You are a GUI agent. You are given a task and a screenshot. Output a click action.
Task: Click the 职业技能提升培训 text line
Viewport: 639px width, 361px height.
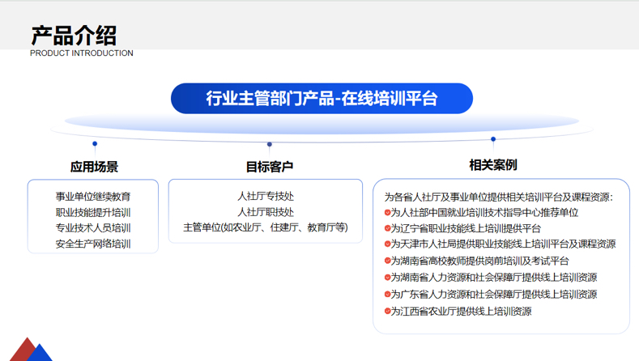point(93,212)
